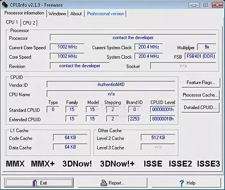Click the MMX feature label
The image size is (225, 190).
(x=15, y=164)
